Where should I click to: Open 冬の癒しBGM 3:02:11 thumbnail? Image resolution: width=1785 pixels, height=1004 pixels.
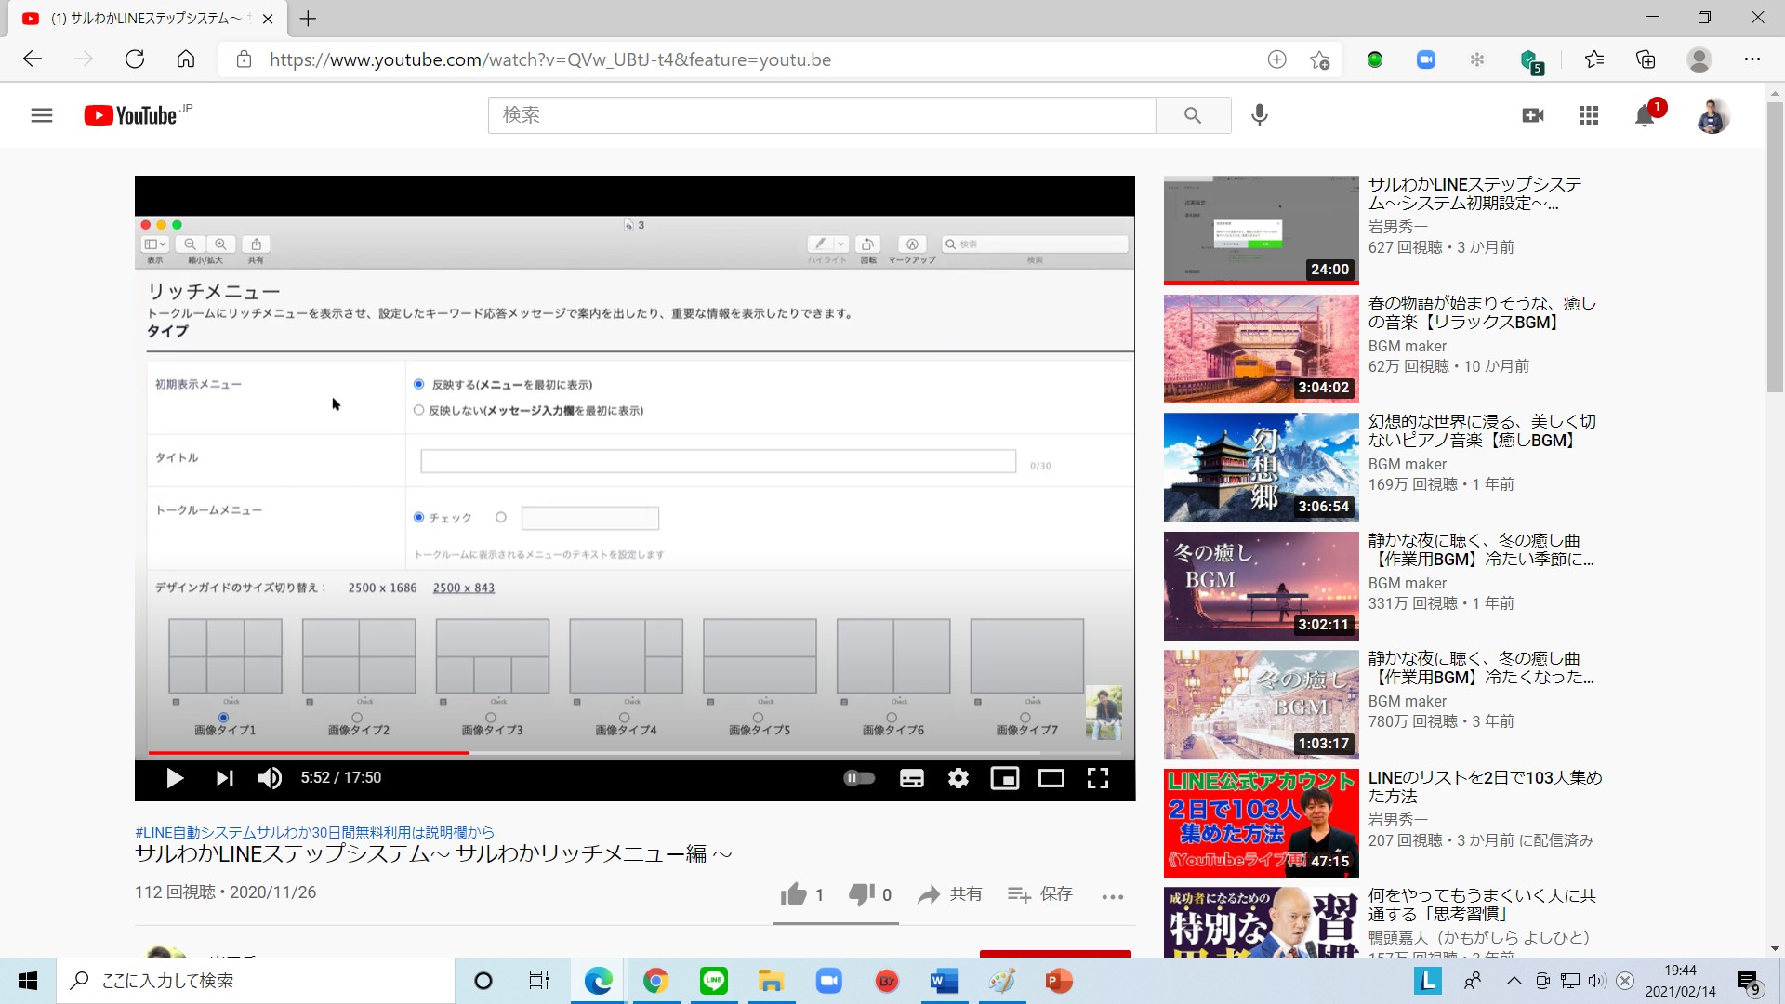coord(1261,586)
